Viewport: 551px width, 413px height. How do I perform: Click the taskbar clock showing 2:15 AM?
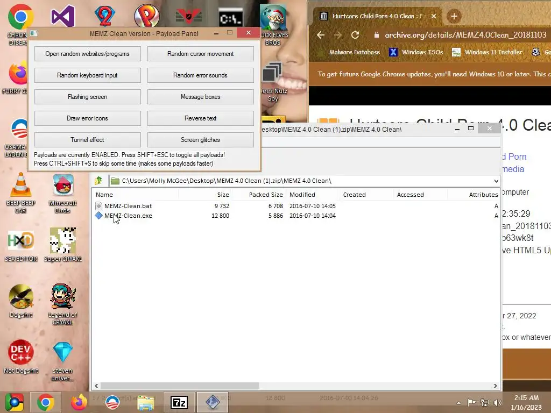(526, 402)
